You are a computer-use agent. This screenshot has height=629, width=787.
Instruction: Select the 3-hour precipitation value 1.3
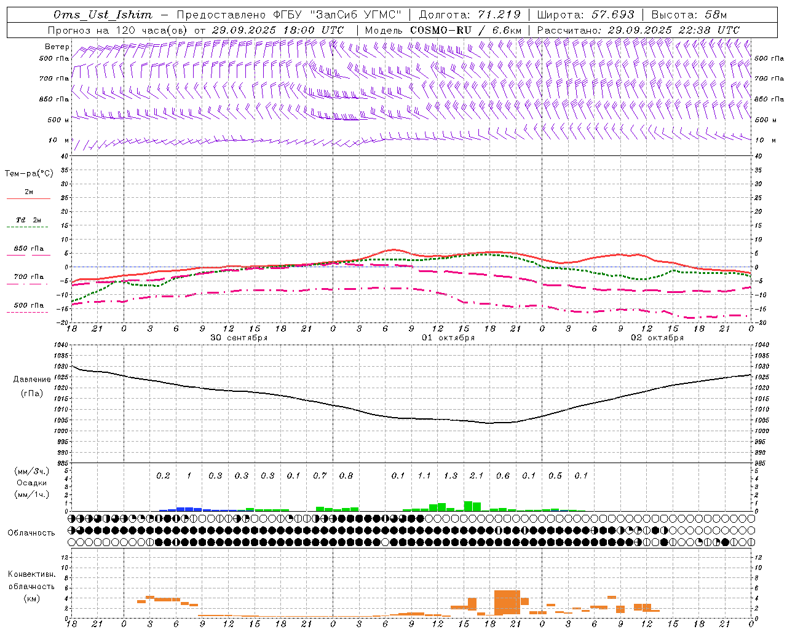(x=451, y=475)
